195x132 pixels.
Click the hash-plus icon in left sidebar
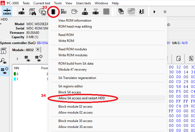[x=4, y=71]
